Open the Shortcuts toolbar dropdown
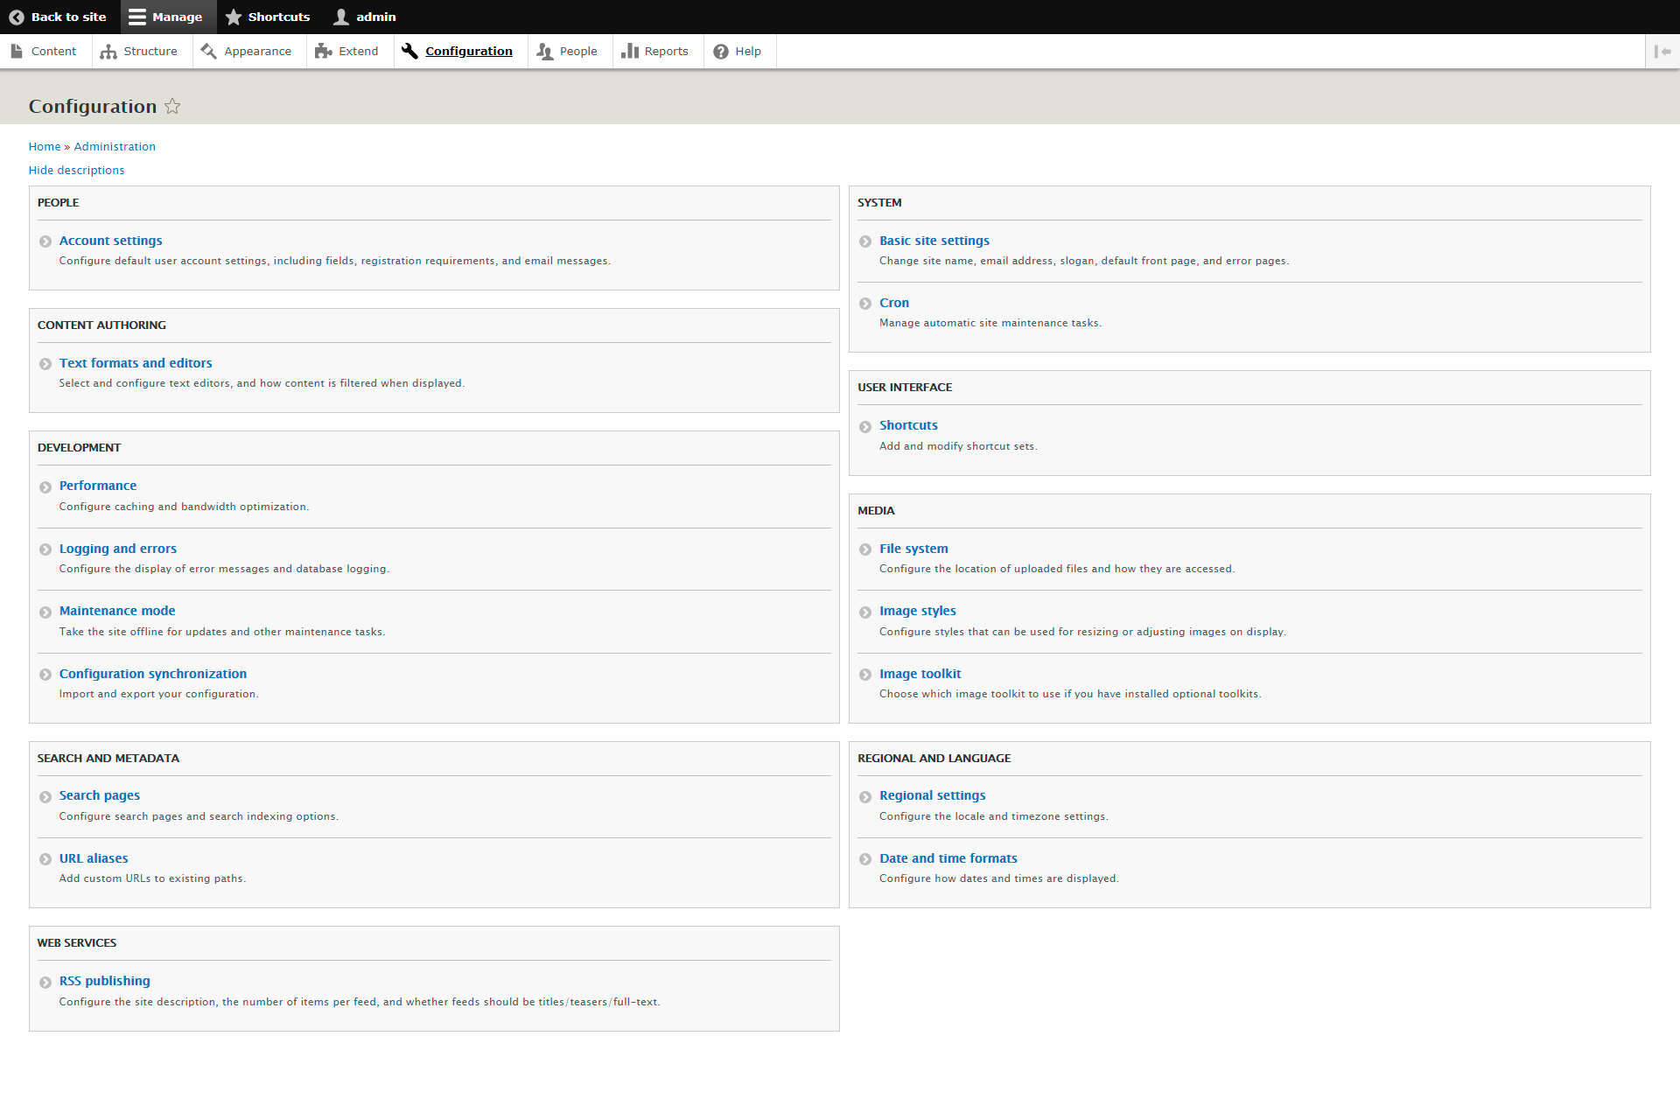Viewport: 1680px width, 1120px height. tap(268, 17)
